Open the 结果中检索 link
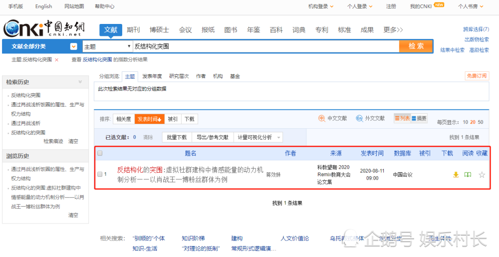This screenshot has width=499, height=257. coord(452,50)
